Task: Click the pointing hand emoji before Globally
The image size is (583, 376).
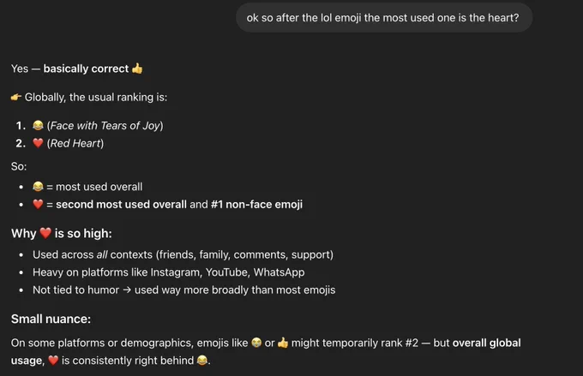Action: (16, 98)
